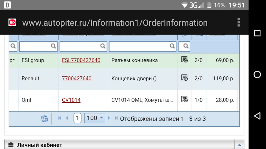The height and width of the screenshot is (149, 266).
Task: Tap the Autopiter site favicon
Action: point(12,22)
